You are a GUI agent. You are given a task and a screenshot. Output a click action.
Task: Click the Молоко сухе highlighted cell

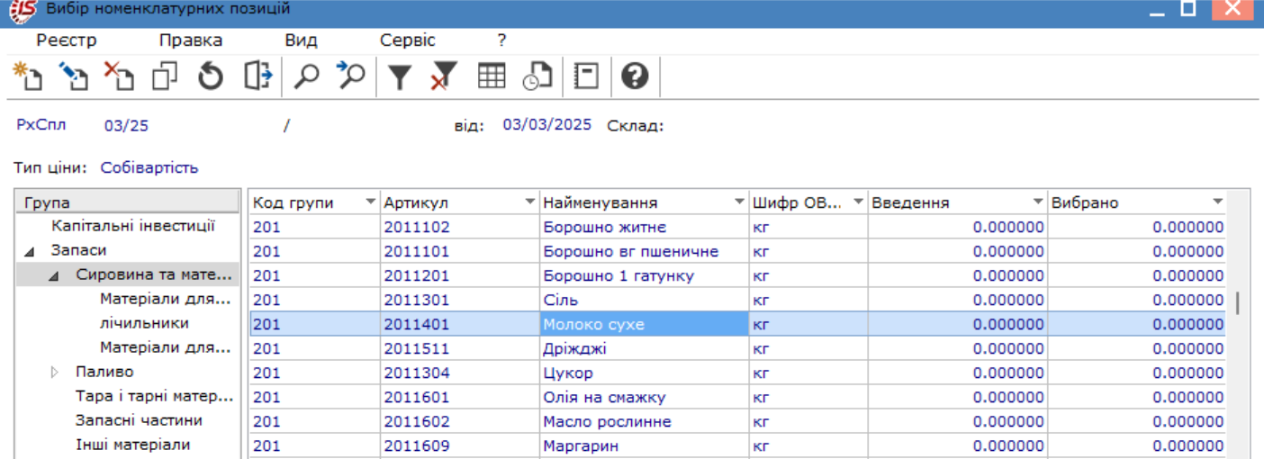(644, 324)
